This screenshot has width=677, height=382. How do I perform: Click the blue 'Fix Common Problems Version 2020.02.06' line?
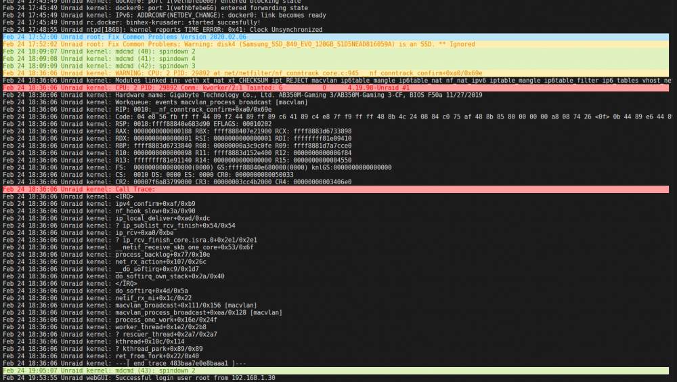tap(336, 37)
